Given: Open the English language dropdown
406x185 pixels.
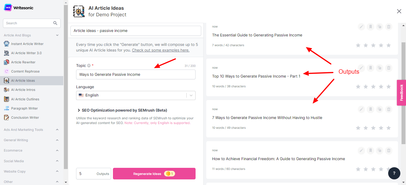Looking at the screenshot, I should 136,95.
